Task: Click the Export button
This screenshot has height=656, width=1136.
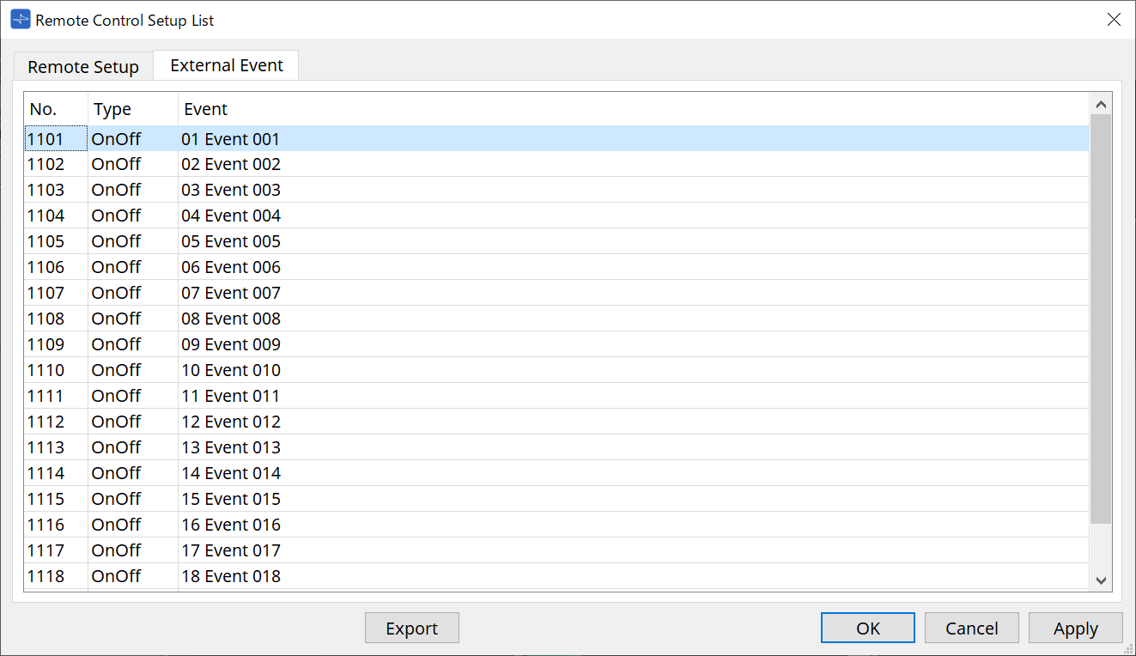Action: 411,628
